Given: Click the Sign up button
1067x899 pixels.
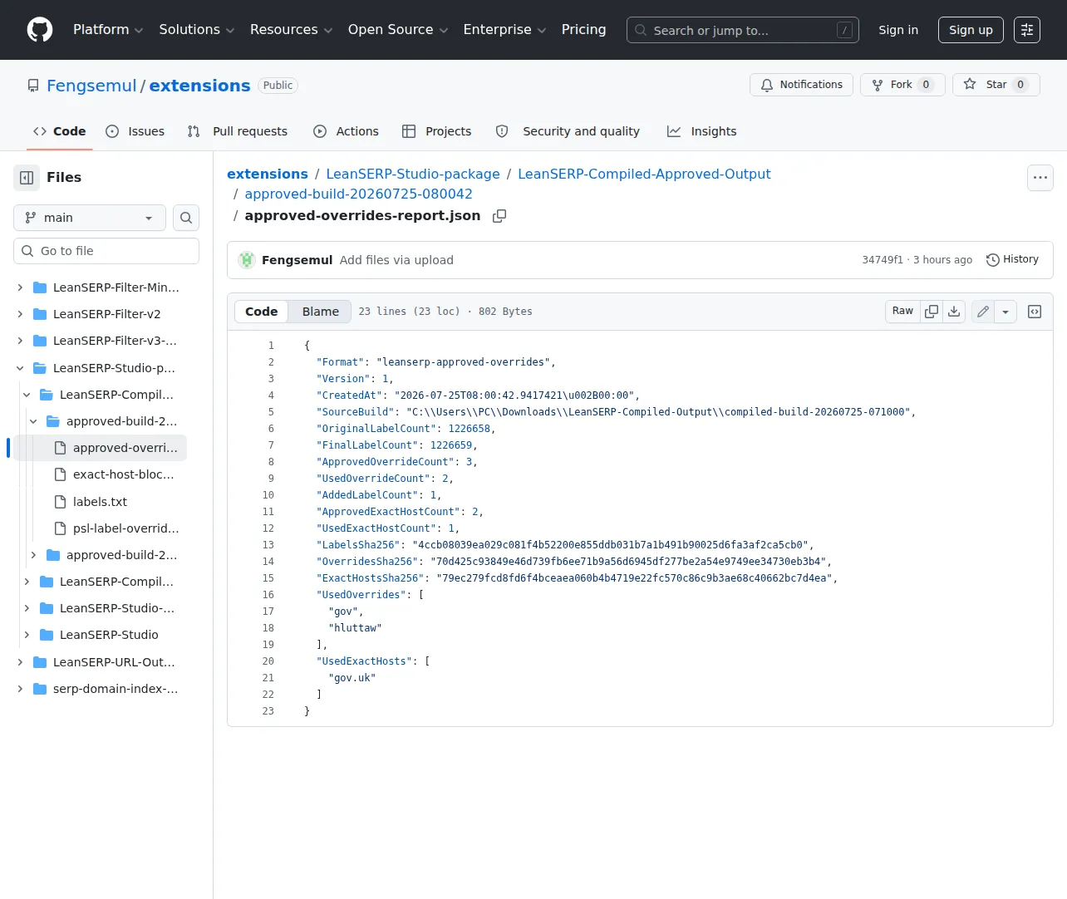Looking at the screenshot, I should (971, 30).
